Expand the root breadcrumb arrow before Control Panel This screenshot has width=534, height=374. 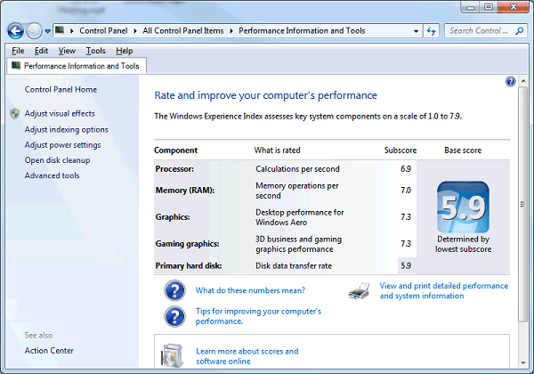pos(72,31)
